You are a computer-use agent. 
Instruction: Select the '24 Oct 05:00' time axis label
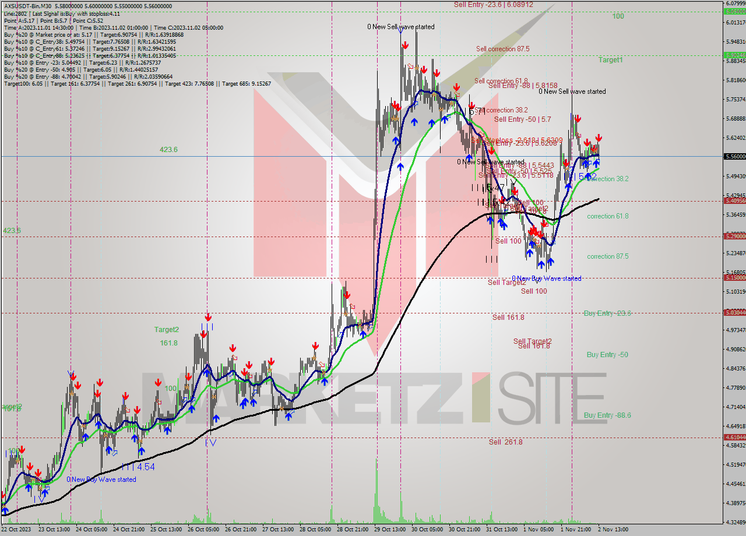(x=92, y=530)
